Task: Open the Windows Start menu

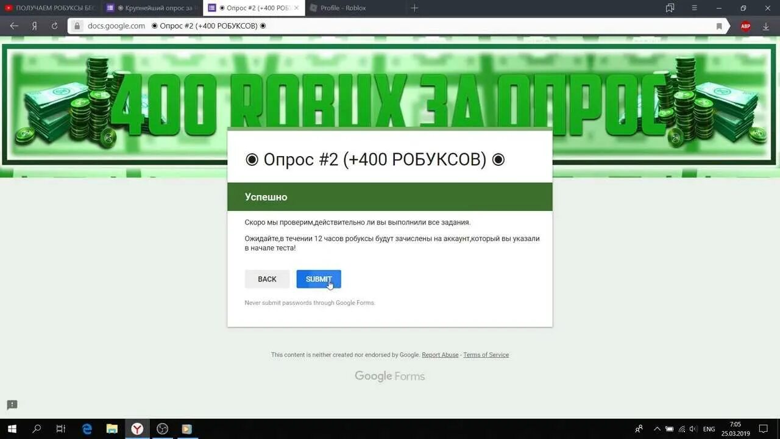Action: point(12,429)
